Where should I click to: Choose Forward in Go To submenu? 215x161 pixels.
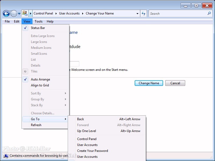[x=107, y=125]
